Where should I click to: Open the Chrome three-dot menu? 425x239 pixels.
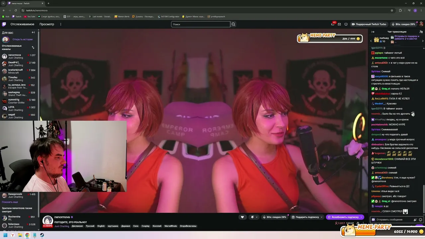[421, 10]
